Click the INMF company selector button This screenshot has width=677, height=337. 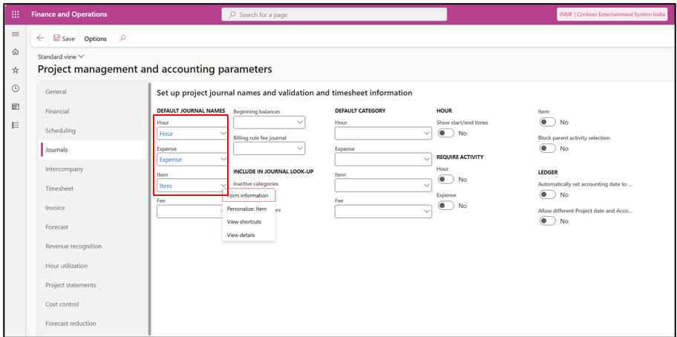pos(612,14)
